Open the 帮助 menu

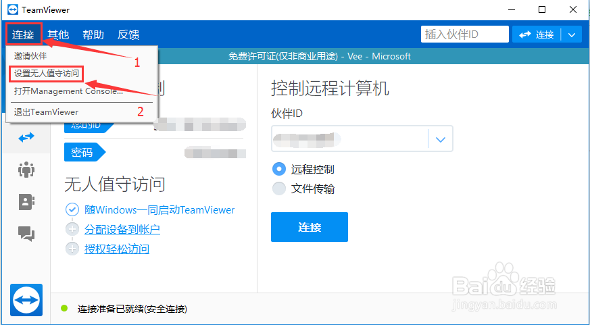coord(93,34)
